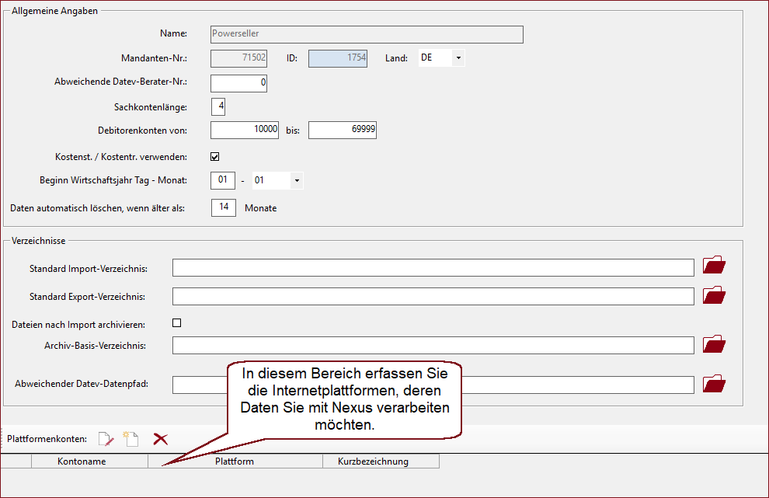This screenshot has height=498, width=769.
Task: Enable Dateien nach Import archivieren
Action: 176,322
